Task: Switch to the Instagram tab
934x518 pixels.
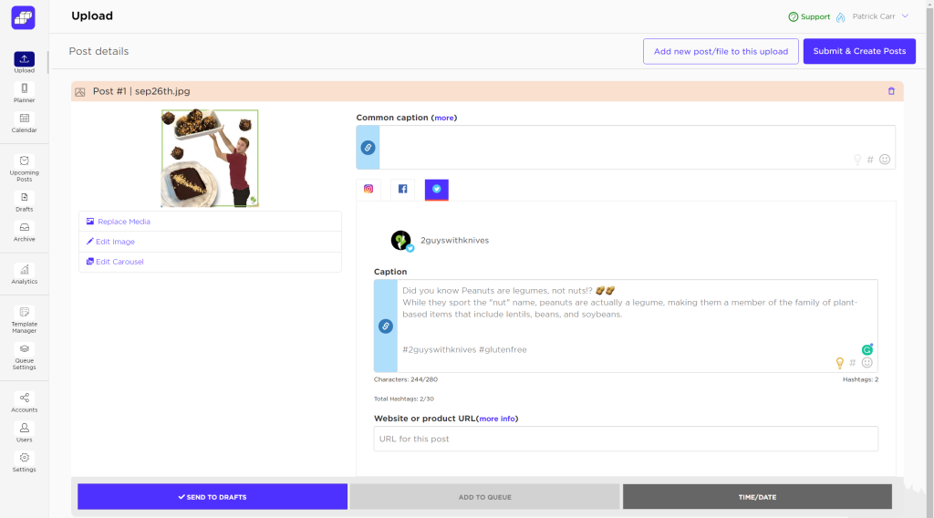Action: [368, 189]
